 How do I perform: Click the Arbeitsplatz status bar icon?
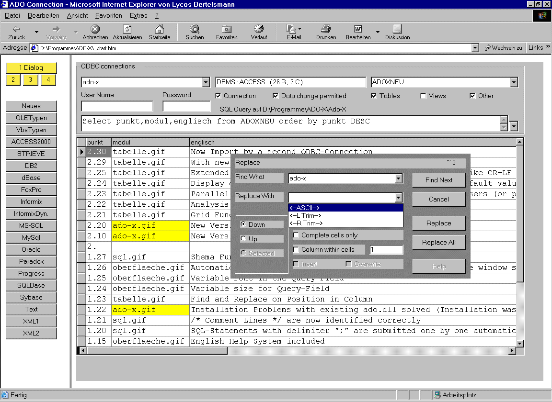pyautogui.click(x=437, y=395)
